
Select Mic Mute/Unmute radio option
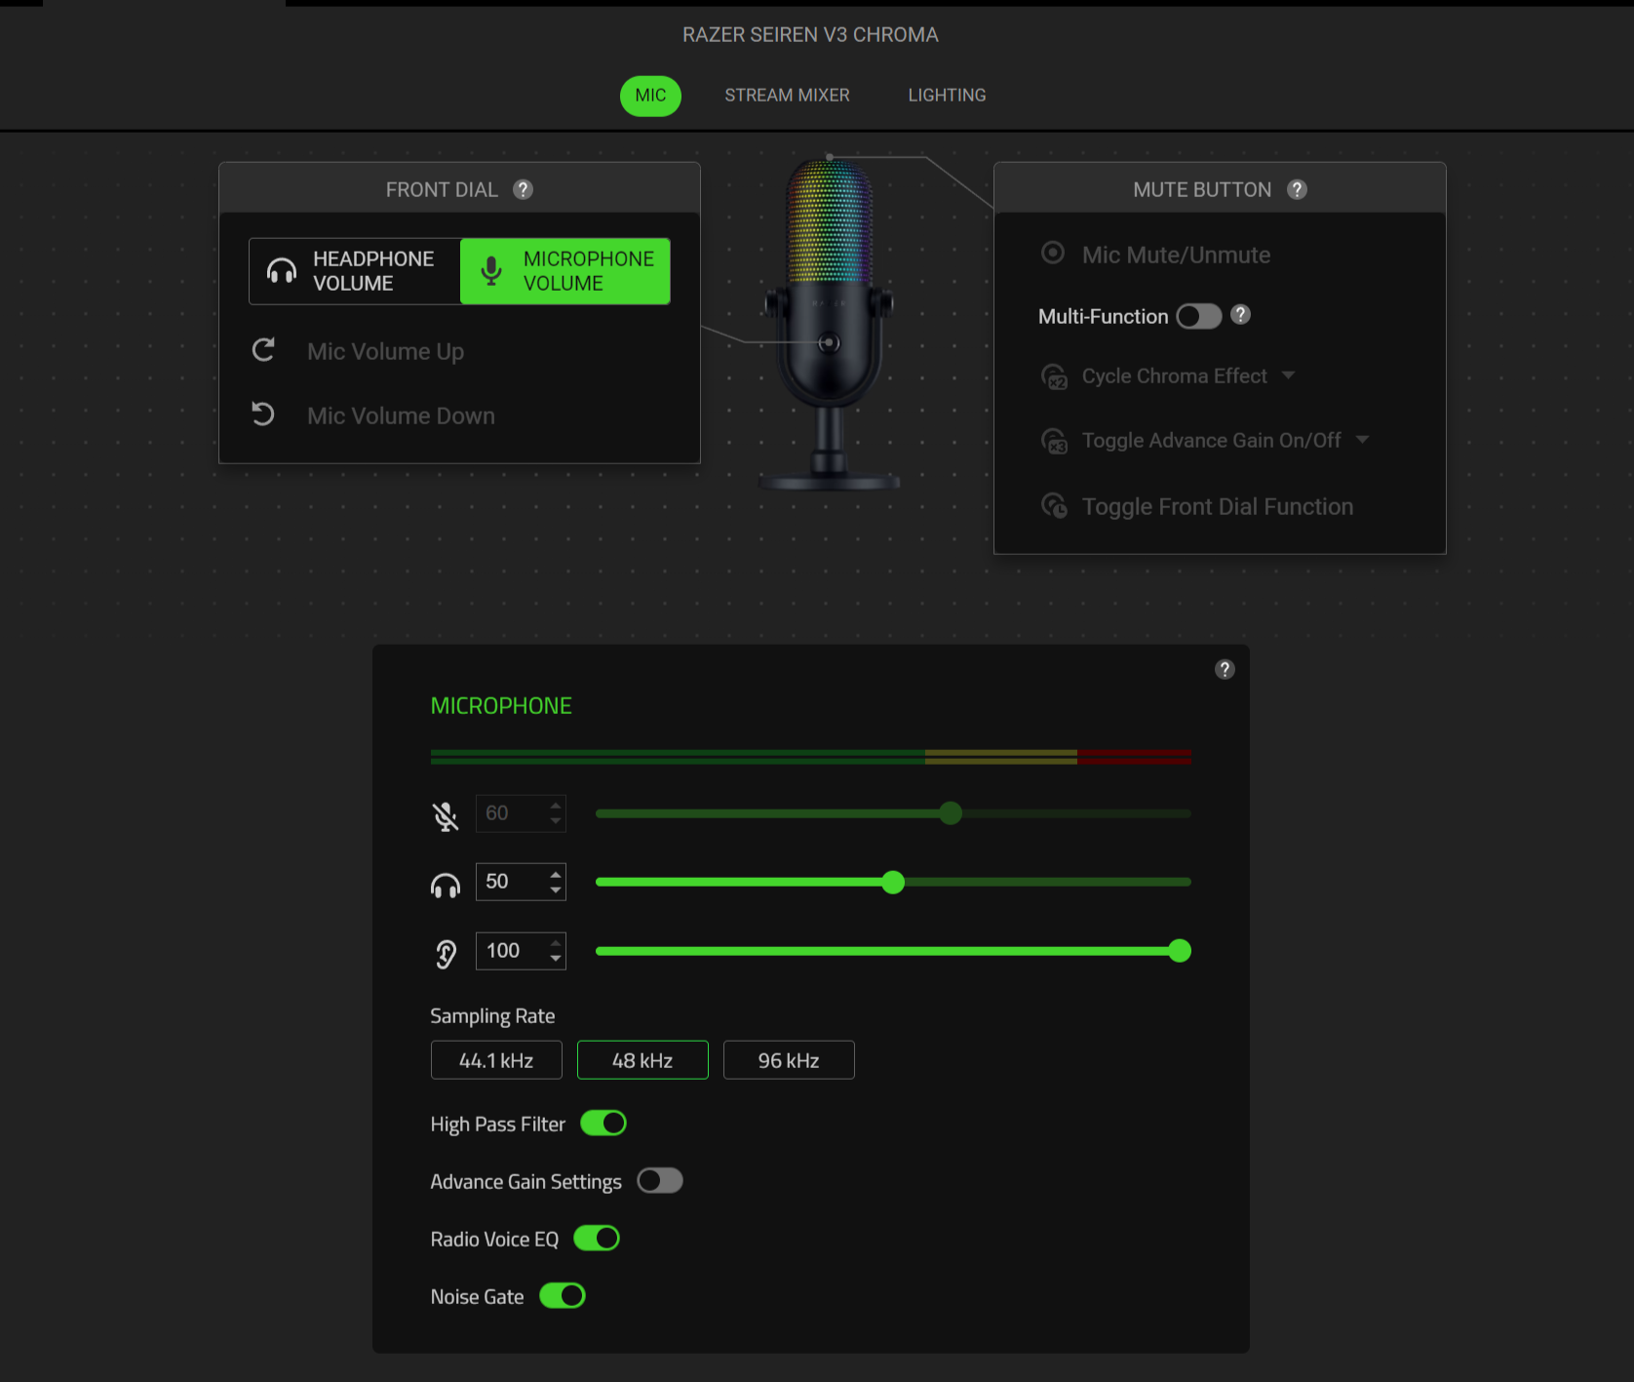click(1053, 254)
